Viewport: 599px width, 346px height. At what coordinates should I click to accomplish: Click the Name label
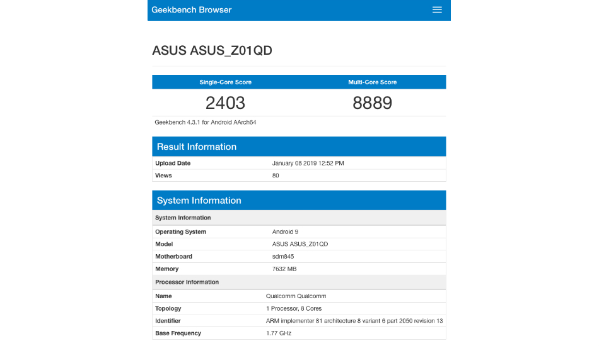(x=163, y=296)
